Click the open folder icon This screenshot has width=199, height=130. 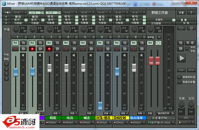coord(182,28)
